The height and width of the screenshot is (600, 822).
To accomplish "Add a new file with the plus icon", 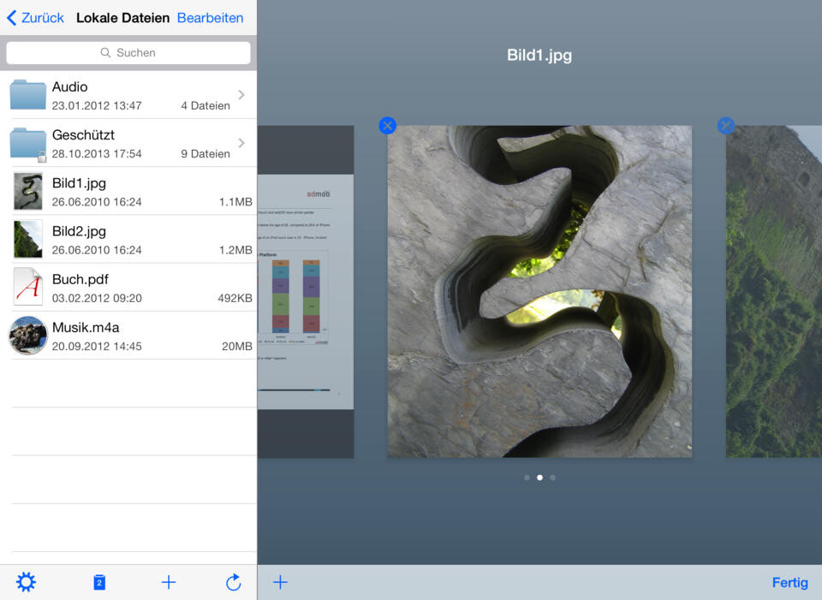I will point(169,582).
